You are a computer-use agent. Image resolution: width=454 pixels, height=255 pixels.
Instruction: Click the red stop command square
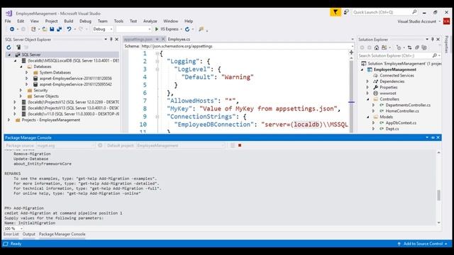click(x=240, y=145)
